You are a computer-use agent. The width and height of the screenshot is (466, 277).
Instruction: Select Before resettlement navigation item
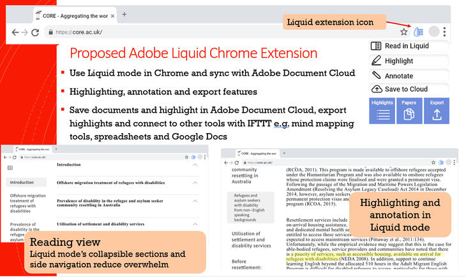point(246,264)
